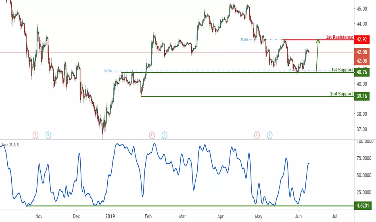Click the 4.6201 stochastic level tag

363,206
